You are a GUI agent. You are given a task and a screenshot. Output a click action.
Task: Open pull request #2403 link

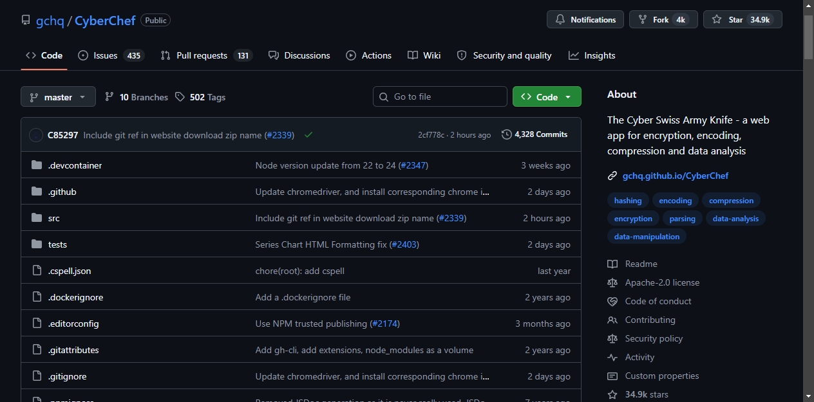coord(404,244)
